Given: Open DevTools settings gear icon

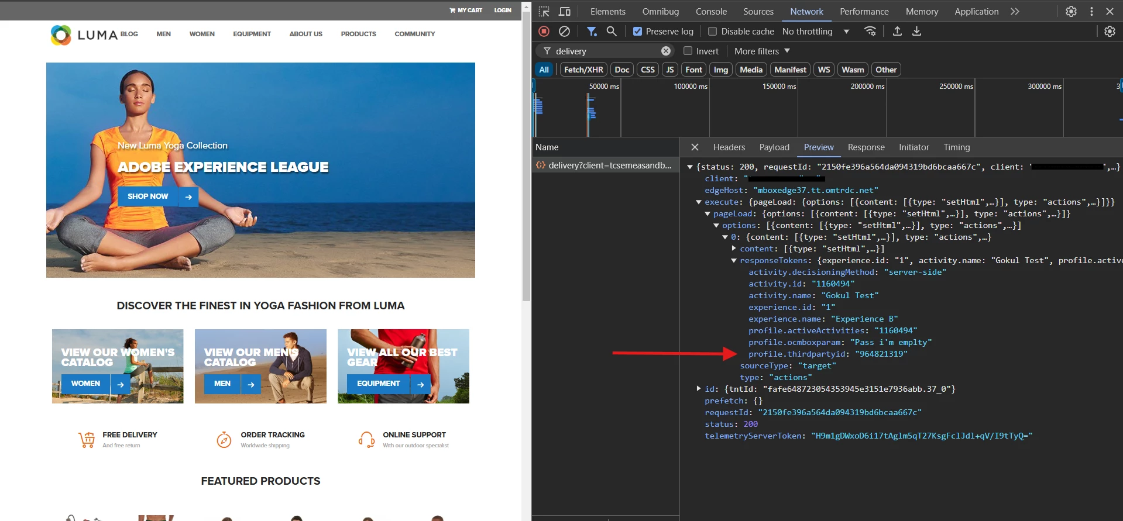Looking at the screenshot, I should click(x=1071, y=12).
